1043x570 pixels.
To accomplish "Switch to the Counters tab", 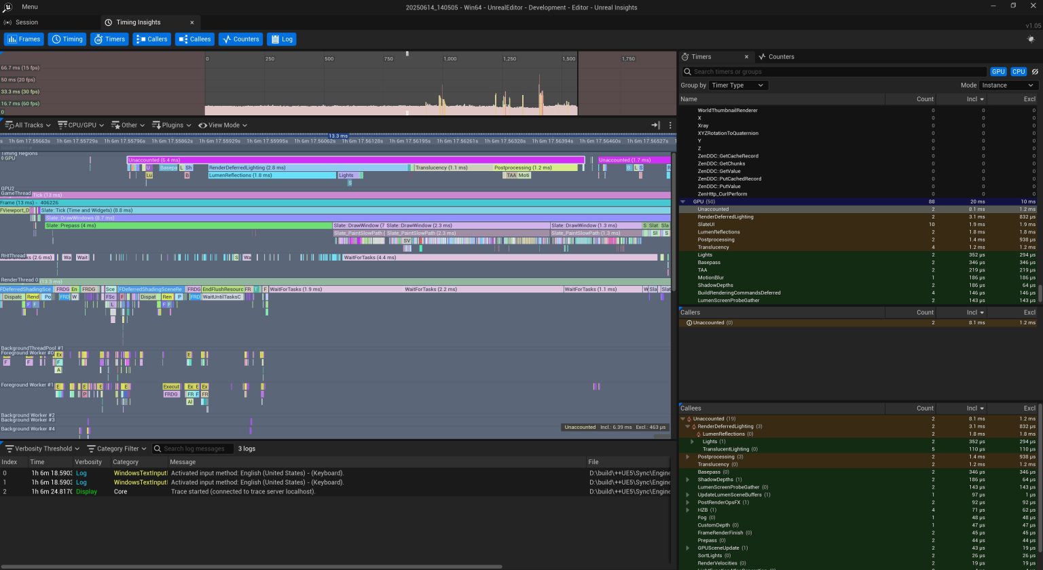I will tap(776, 56).
